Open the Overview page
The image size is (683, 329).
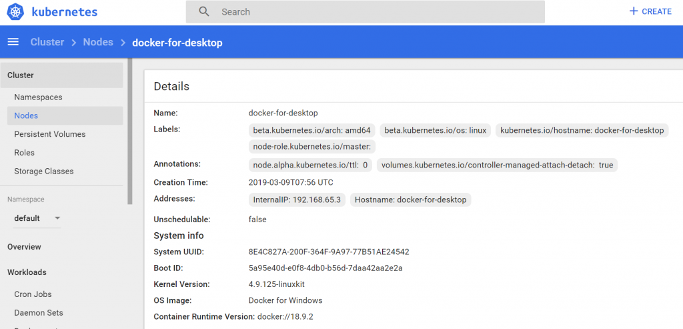24,247
